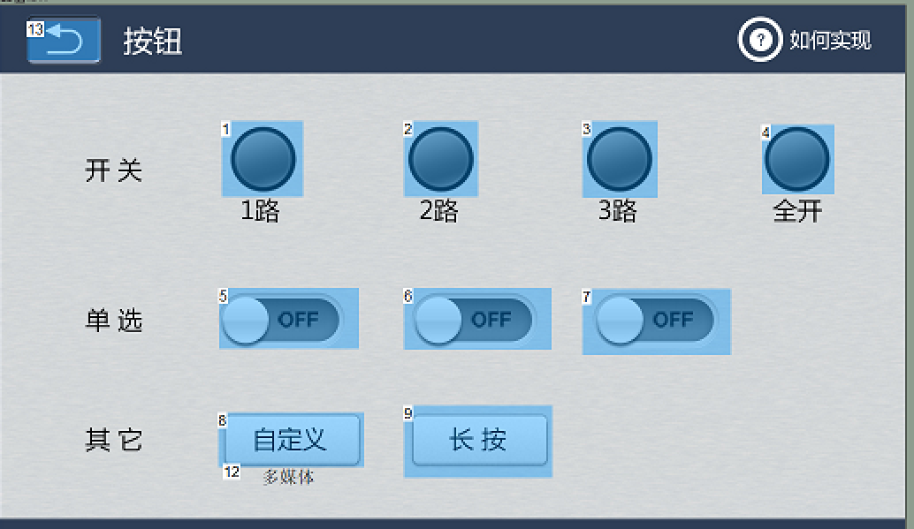Image resolution: width=914 pixels, height=529 pixels.
Task: Click the 1路 text label below the switch
Action: point(262,208)
